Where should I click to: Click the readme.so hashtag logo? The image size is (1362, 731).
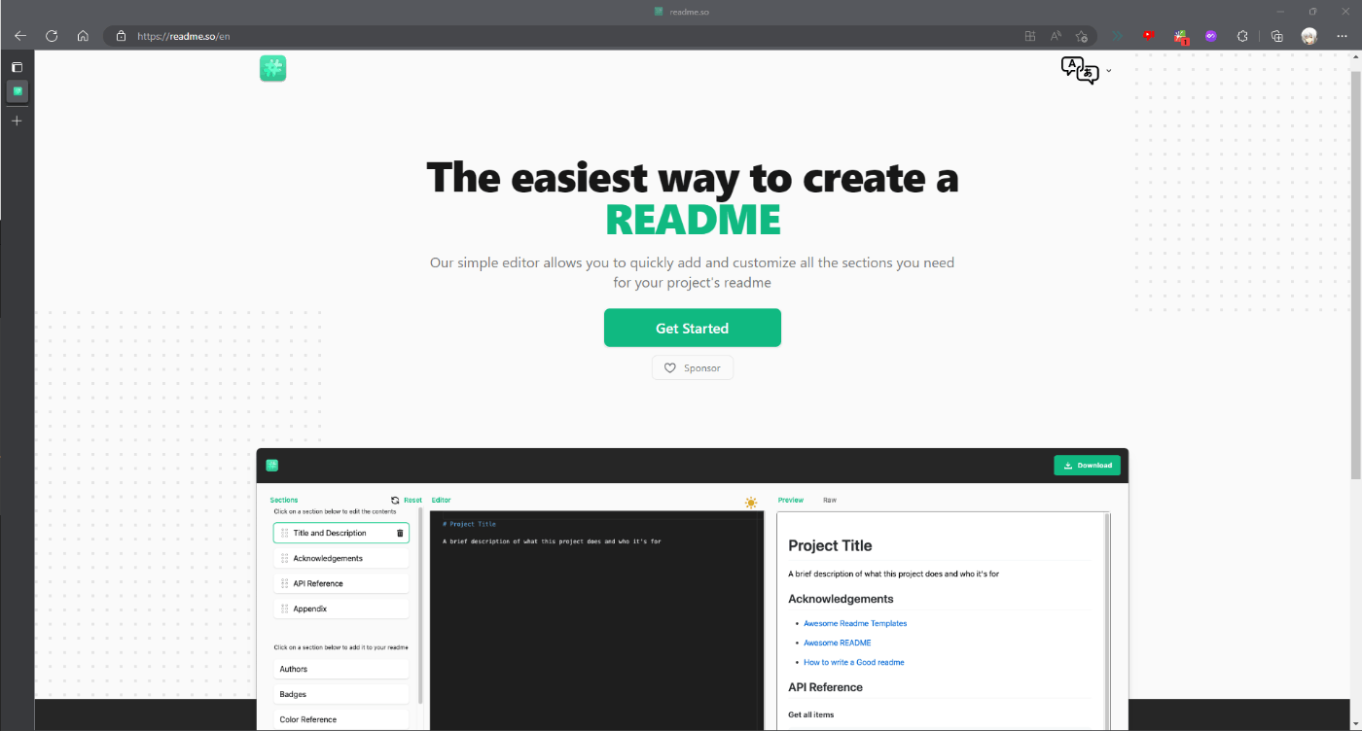[272, 68]
